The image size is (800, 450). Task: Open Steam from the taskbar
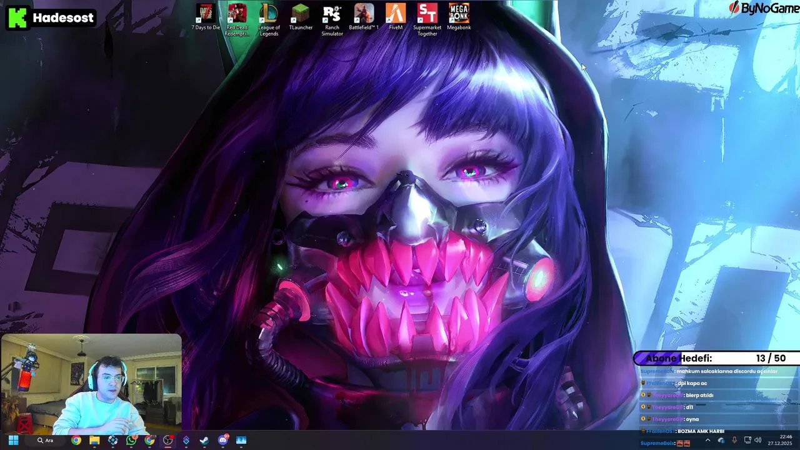coord(204,440)
